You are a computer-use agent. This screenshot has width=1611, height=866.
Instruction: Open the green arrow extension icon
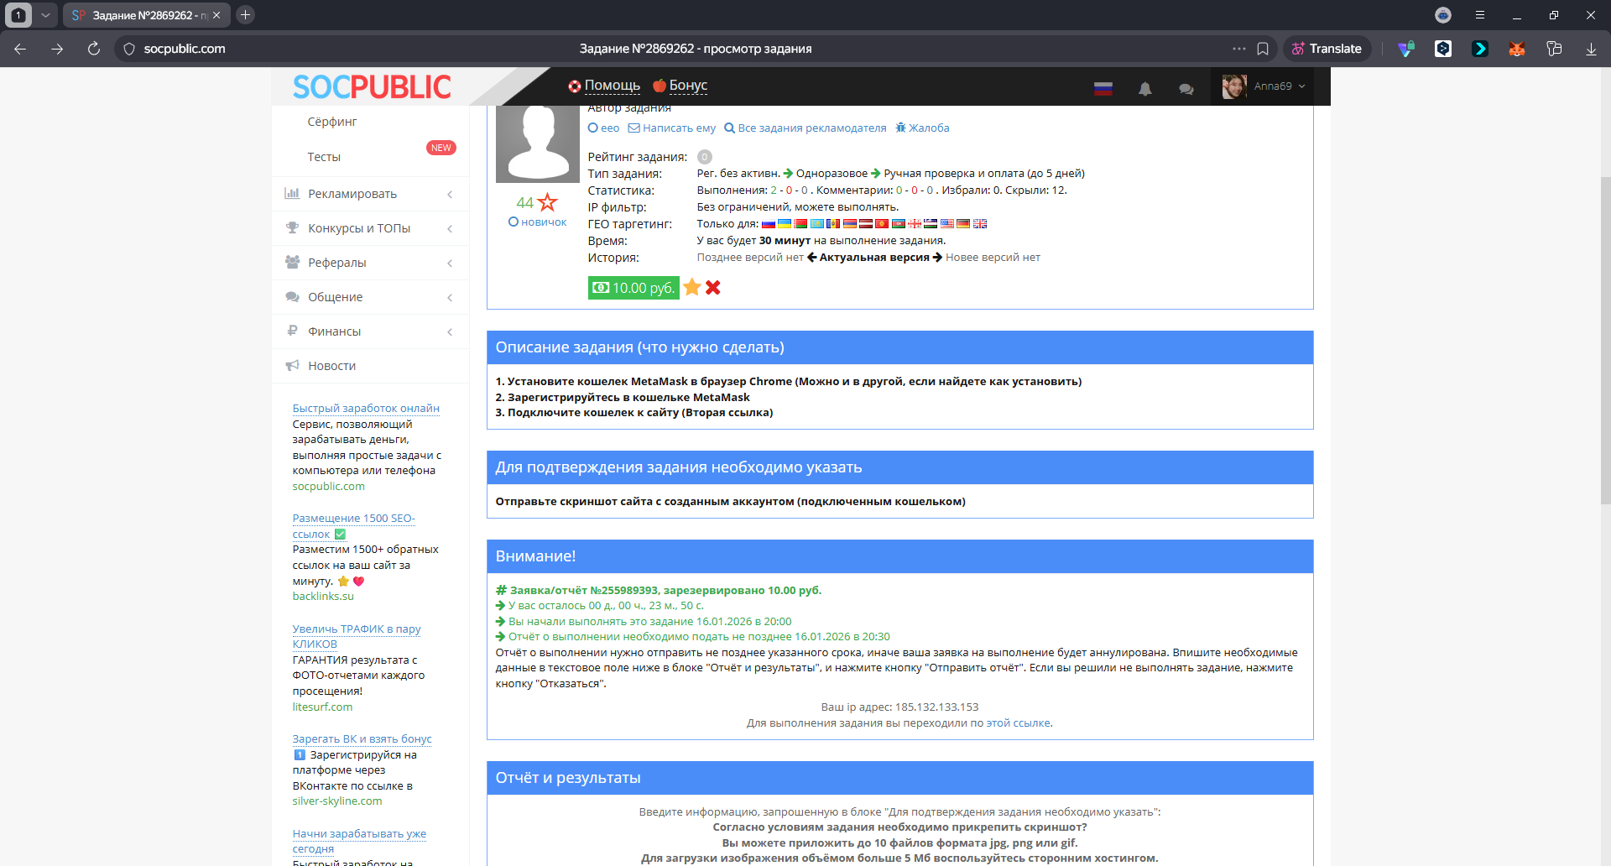pyautogui.click(x=1480, y=49)
